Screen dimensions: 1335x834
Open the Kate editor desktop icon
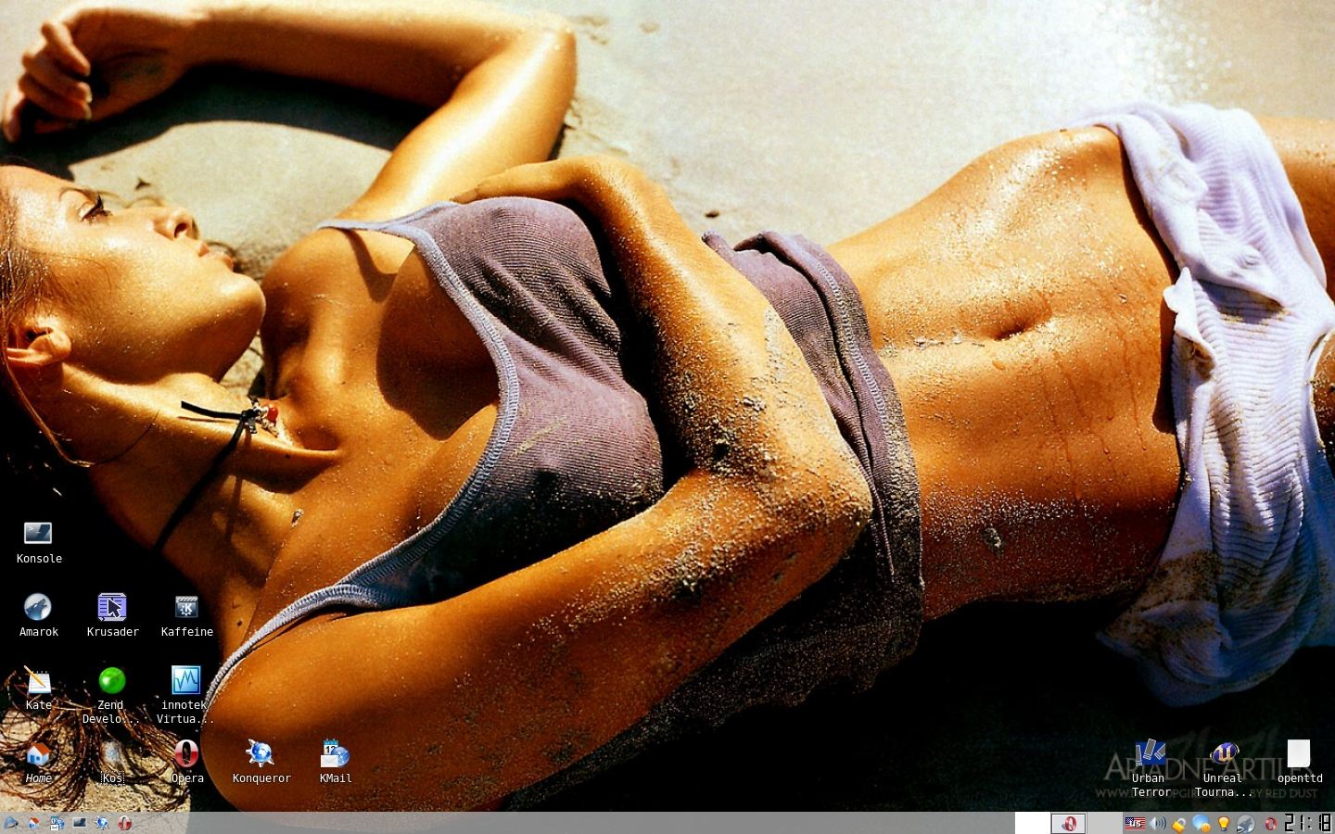38,689
